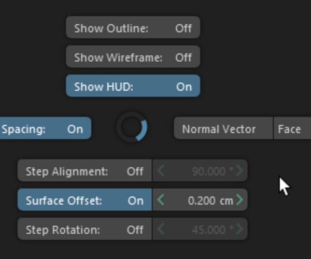Screen dimensions: 311x259
Task: Click the right arrow beside Step Alignment angle
Action: [x=239, y=171]
